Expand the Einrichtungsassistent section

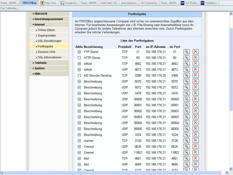(x=49, y=19)
